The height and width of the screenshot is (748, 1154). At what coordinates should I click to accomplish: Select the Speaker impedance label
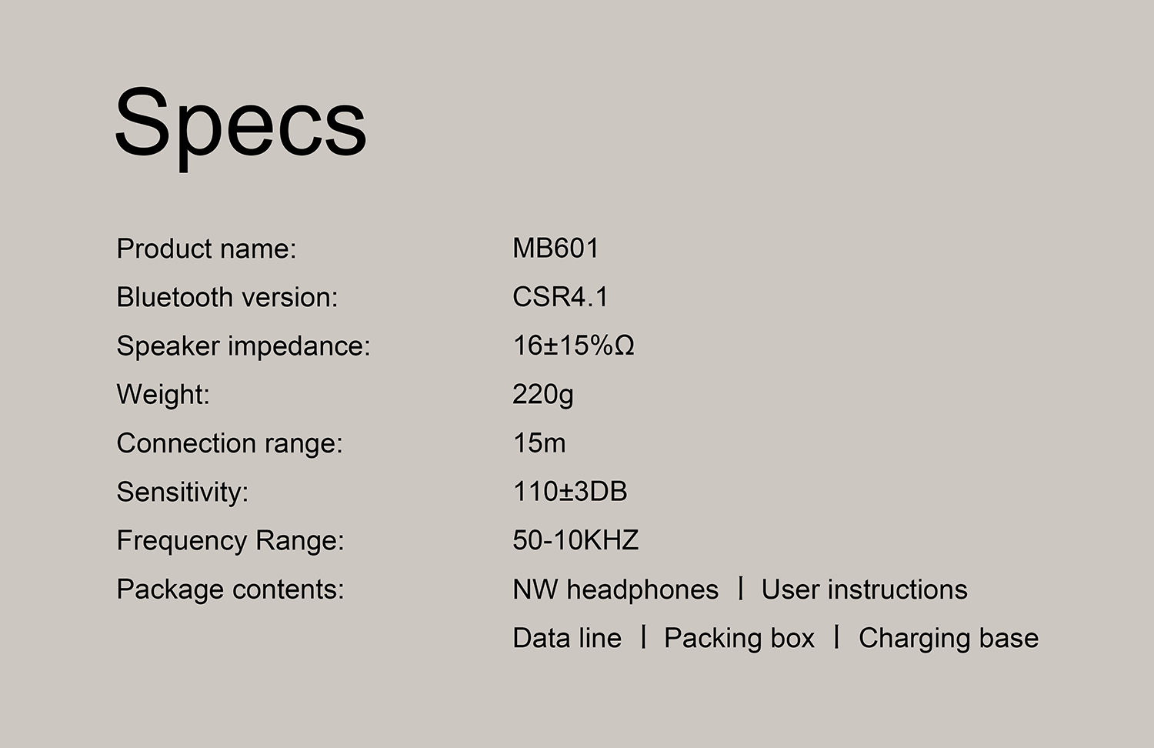coord(243,346)
